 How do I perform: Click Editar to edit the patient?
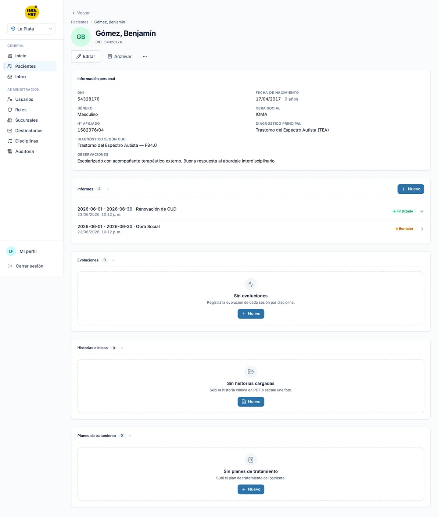coord(86,56)
